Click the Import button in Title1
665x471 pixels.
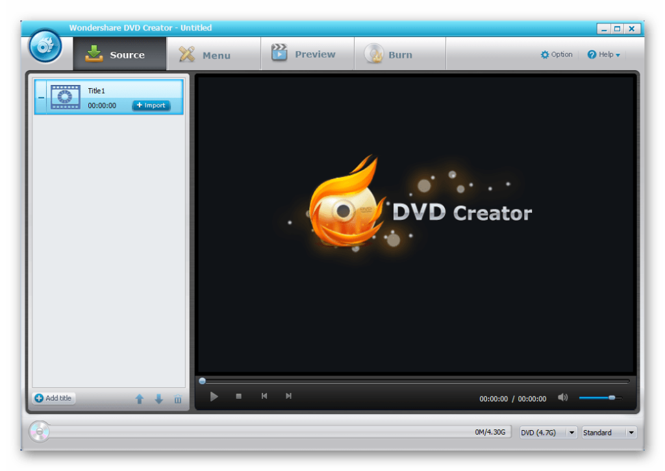tap(151, 106)
